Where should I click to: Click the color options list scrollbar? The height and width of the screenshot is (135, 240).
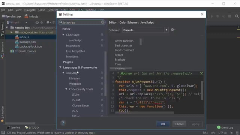(x=141, y=42)
